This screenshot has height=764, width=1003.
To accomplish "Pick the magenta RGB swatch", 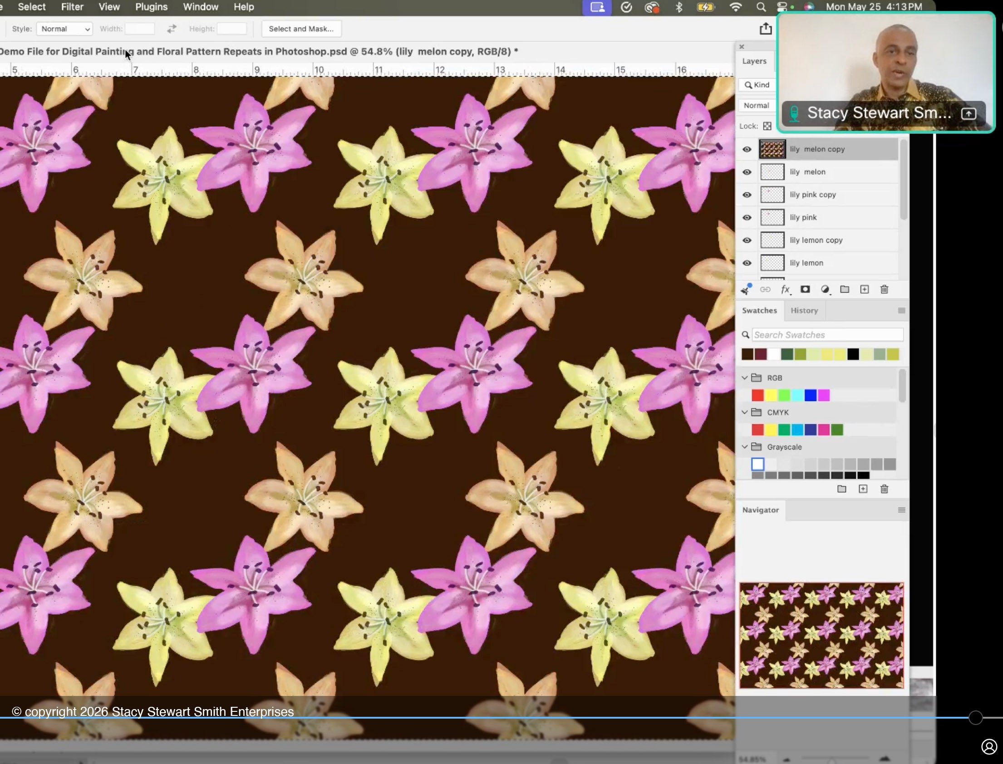I will [824, 395].
